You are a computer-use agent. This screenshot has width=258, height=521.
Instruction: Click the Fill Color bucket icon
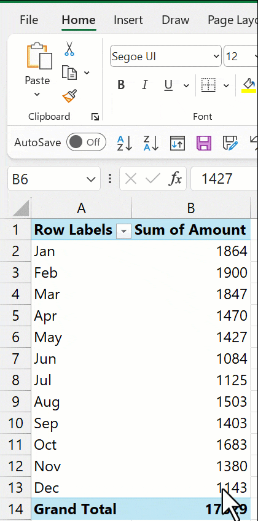click(249, 85)
